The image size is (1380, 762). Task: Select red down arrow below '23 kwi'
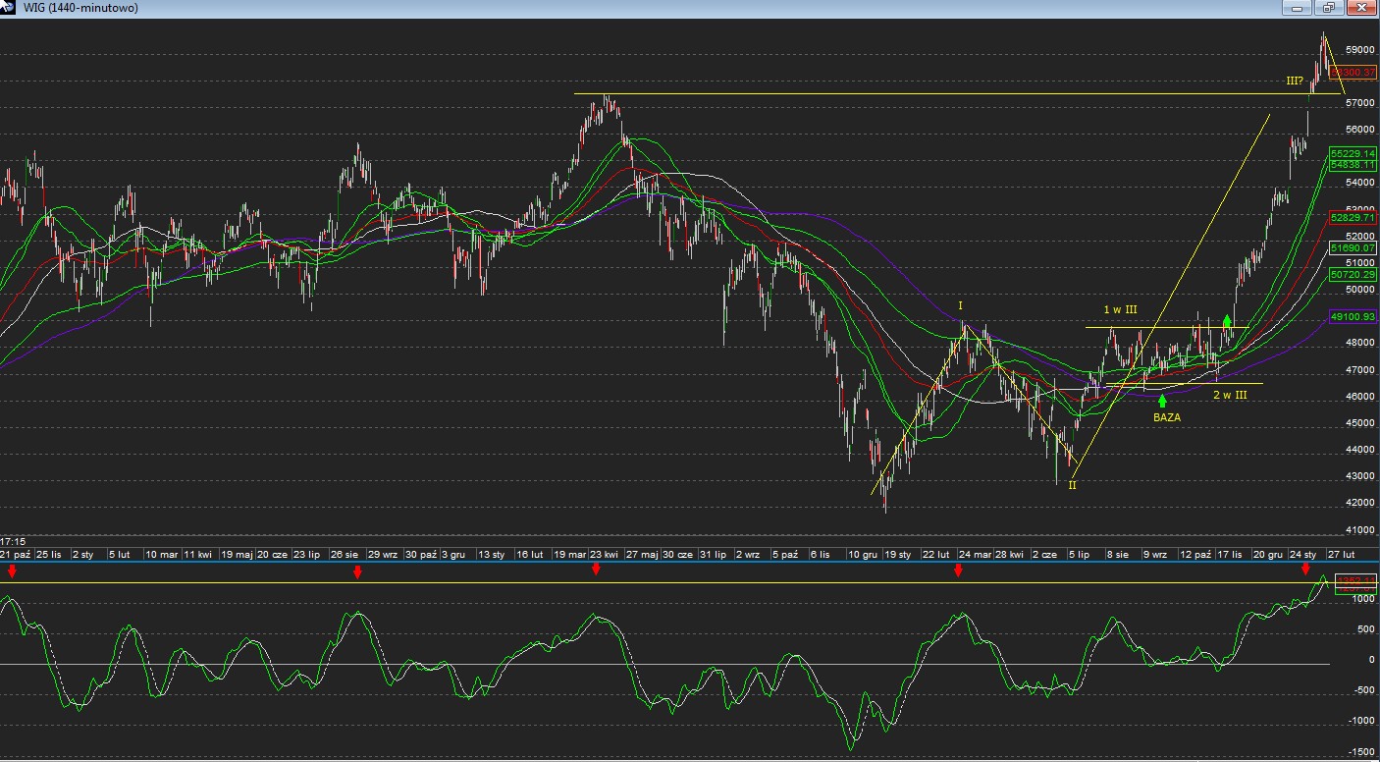click(x=595, y=570)
